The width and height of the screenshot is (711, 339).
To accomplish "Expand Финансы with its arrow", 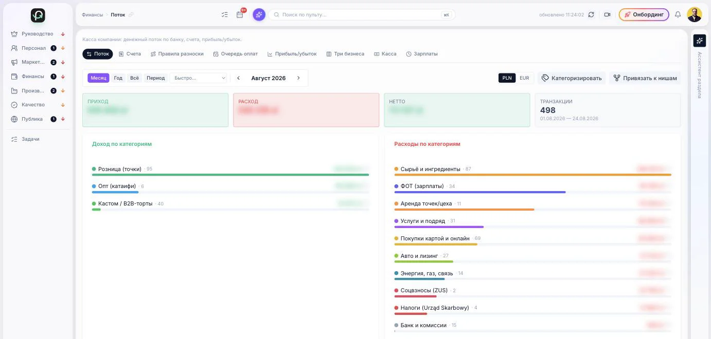I will pyautogui.click(x=63, y=77).
